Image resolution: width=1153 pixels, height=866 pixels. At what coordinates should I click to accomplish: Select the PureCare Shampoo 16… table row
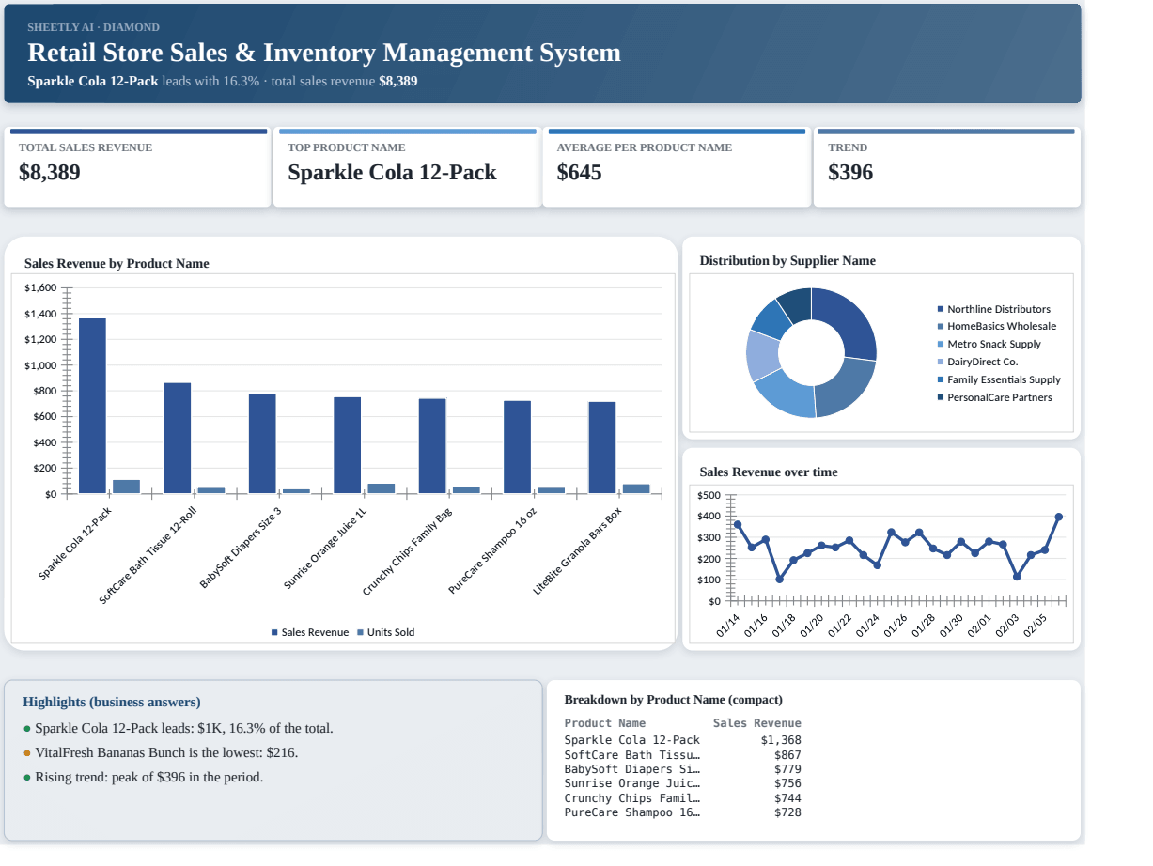click(683, 812)
